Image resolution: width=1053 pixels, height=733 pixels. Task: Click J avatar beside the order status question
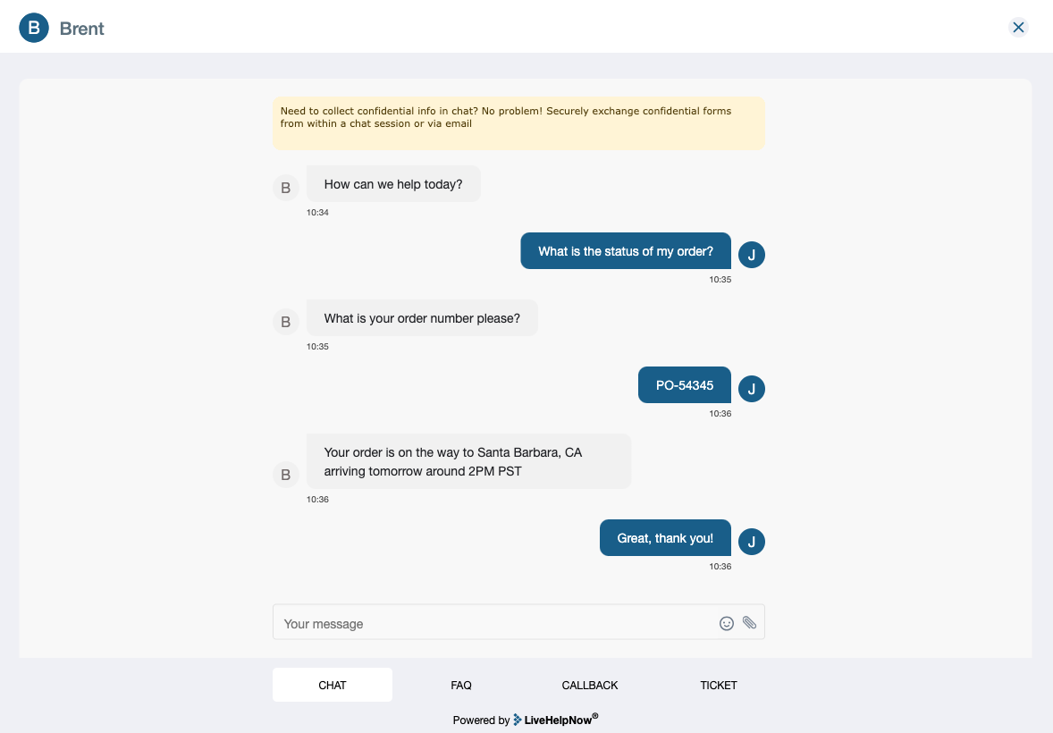(x=752, y=254)
